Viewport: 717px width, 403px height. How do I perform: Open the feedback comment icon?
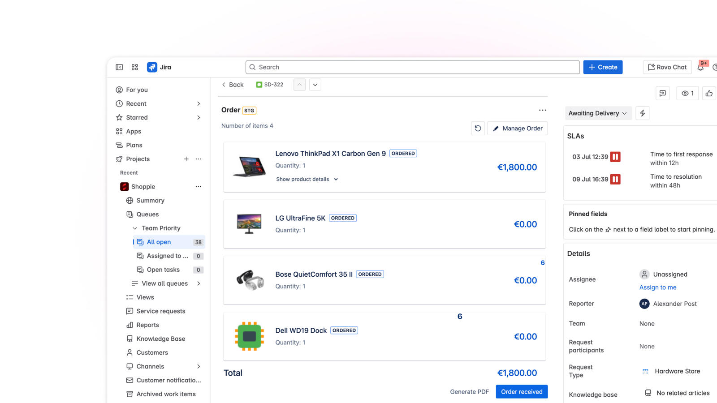[x=662, y=93]
